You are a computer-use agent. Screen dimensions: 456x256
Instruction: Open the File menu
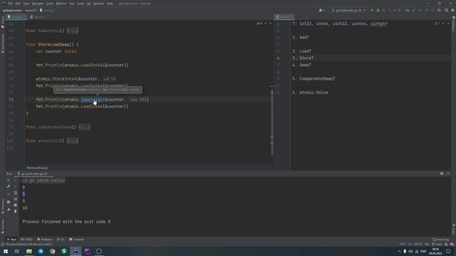[x=11, y=4]
